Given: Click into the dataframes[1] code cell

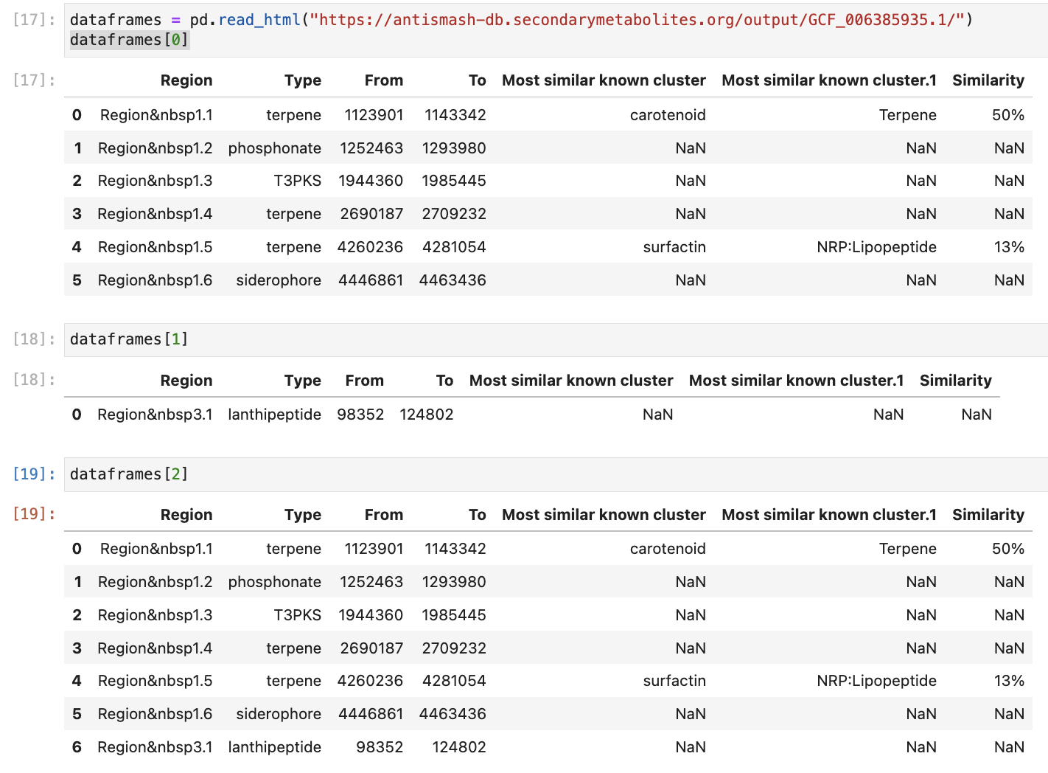Looking at the screenshot, I should (556, 339).
